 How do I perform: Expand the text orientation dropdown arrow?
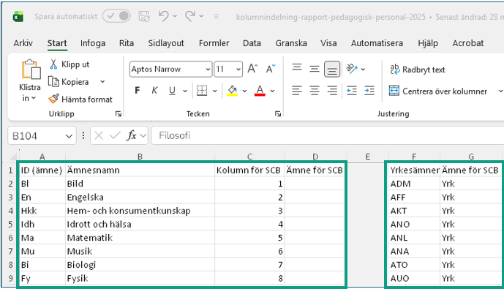click(x=364, y=69)
